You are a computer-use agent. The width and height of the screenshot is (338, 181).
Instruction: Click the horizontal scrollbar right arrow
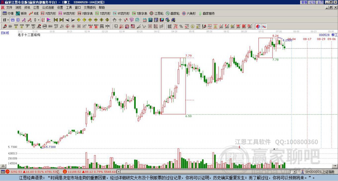tap(295, 172)
